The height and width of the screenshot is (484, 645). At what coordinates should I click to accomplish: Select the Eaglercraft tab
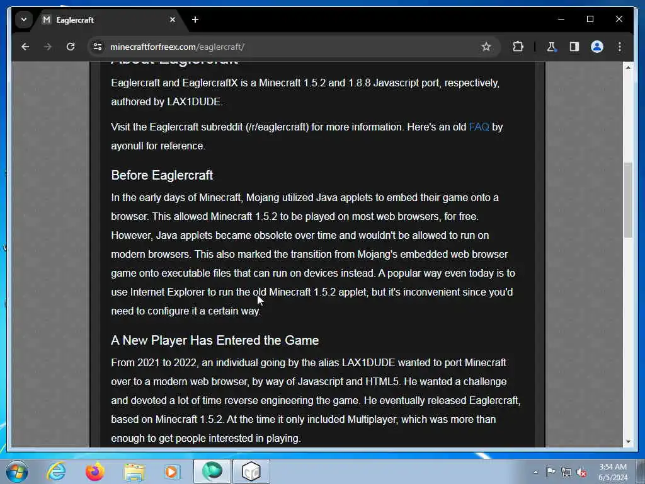coord(109,20)
